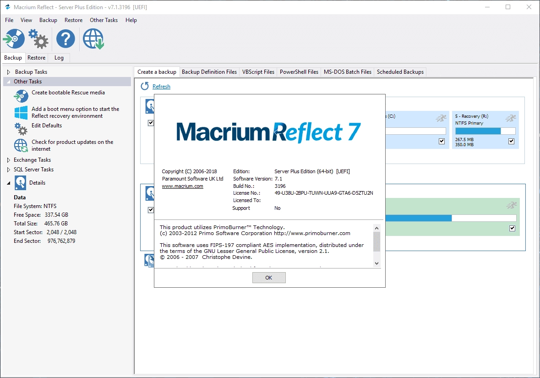Click Add a boot menu option task
This screenshot has height=378, width=540.
76,112
